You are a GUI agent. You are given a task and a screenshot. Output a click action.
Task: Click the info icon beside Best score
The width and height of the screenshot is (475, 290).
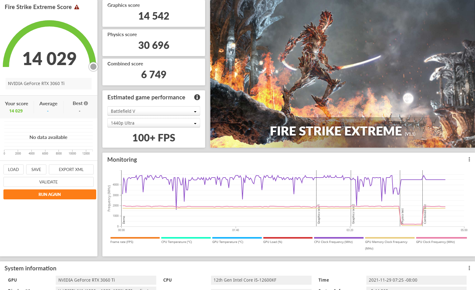click(86, 103)
